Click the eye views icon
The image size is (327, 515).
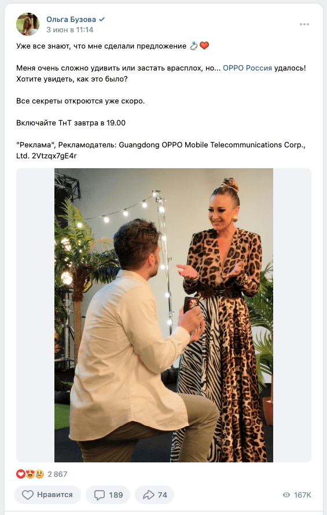pyautogui.click(x=286, y=495)
